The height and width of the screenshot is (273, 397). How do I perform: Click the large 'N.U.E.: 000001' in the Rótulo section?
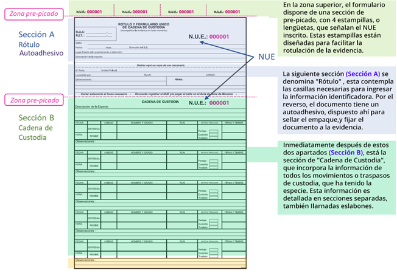click(x=209, y=36)
